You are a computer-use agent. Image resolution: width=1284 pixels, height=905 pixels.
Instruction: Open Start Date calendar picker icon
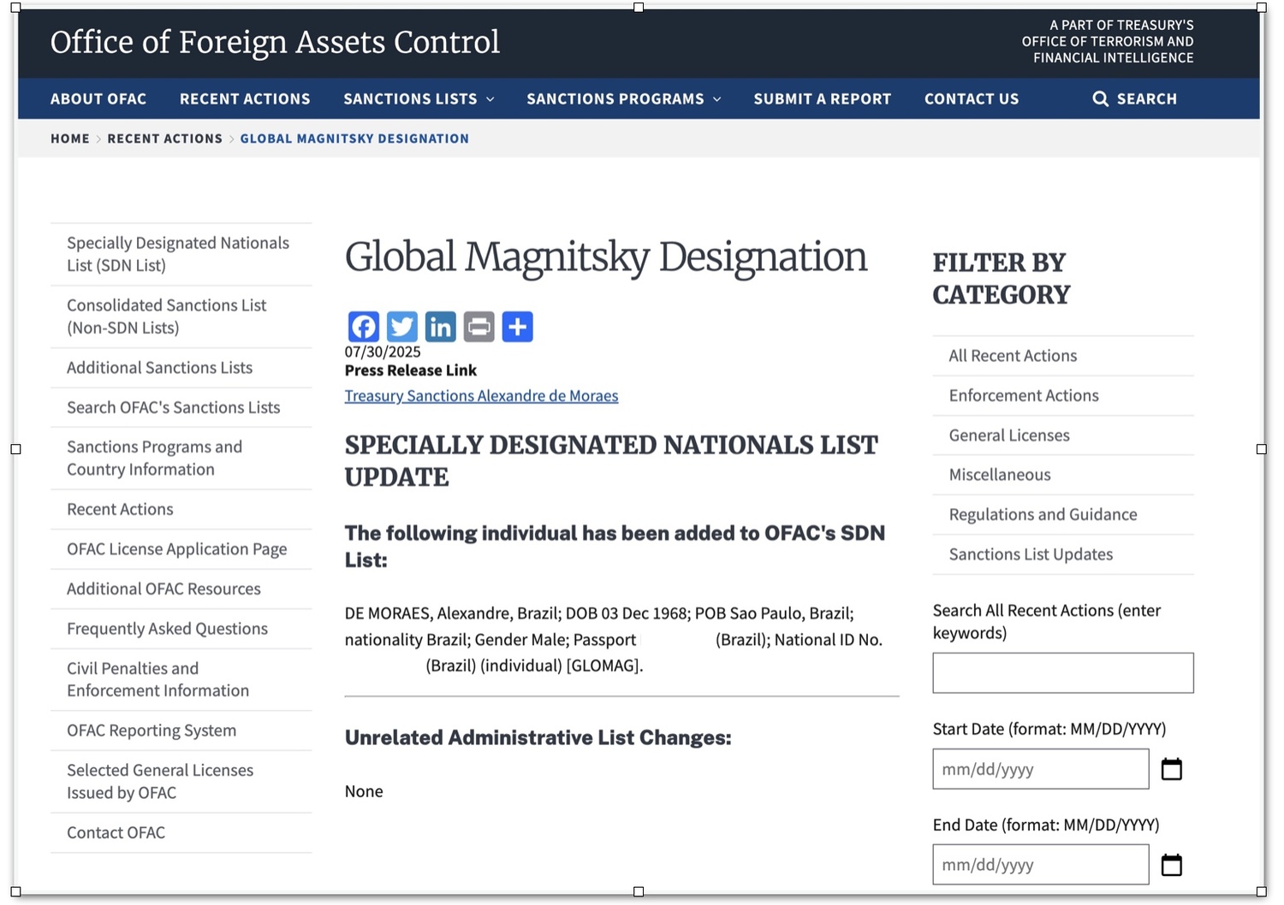[1171, 769]
